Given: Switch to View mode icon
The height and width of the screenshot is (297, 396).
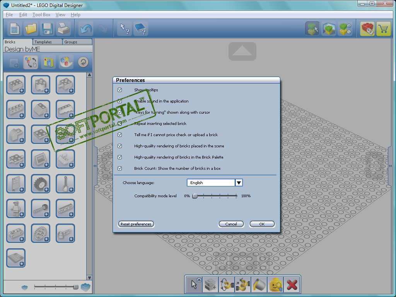Looking at the screenshot, I should [329, 29].
